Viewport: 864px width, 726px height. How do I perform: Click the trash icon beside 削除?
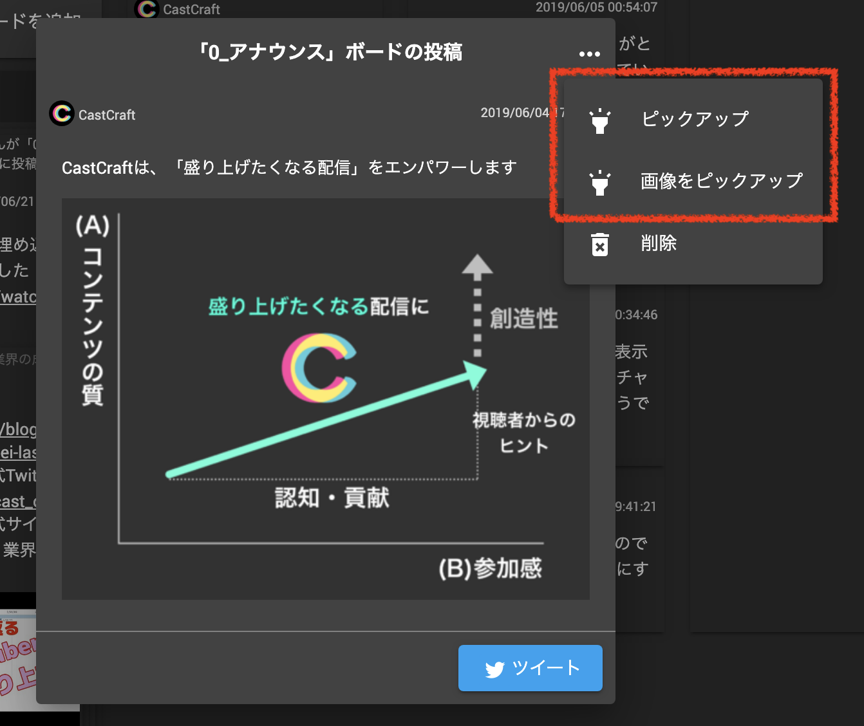tap(599, 244)
